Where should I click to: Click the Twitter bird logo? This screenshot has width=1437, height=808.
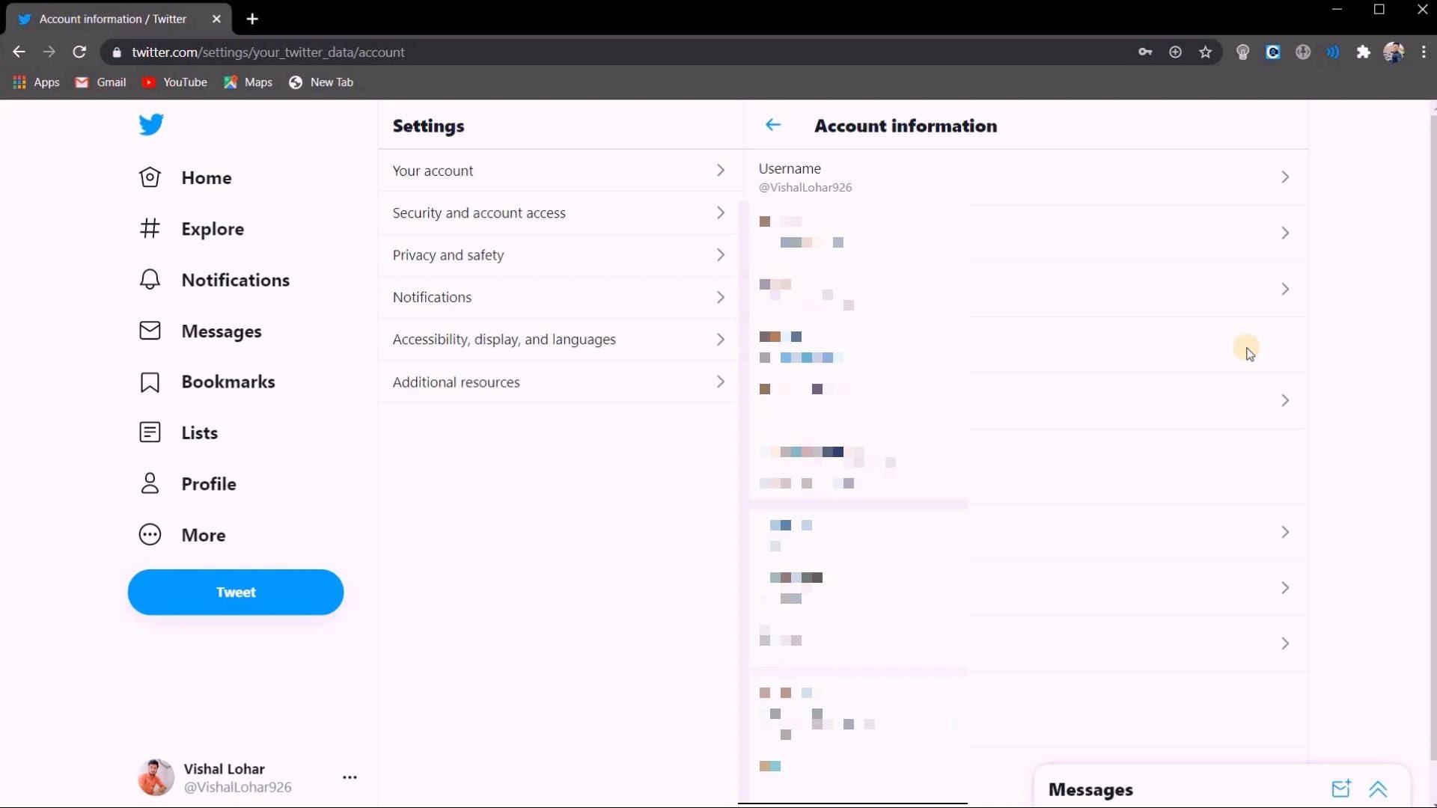(150, 124)
